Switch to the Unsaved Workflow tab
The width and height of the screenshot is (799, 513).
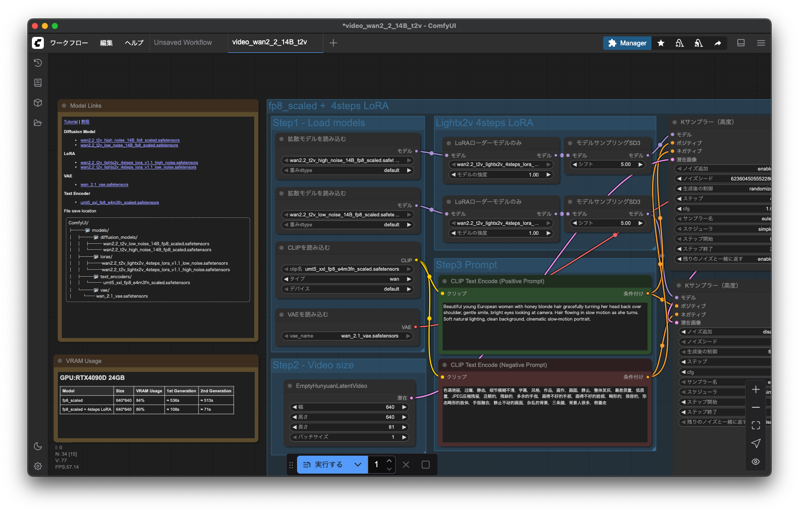pyautogui.click(x=183, y=43)
